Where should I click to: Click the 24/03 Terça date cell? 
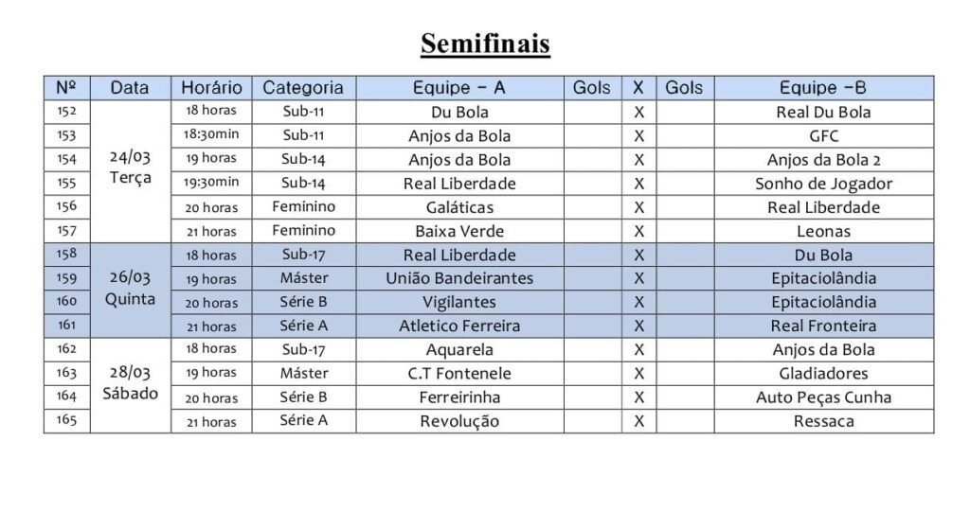pyautogui.click(x=131, y=168)
